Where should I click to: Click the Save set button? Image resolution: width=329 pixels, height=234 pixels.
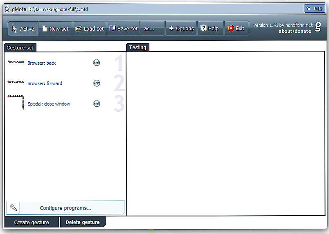click(x=124, y=29)
